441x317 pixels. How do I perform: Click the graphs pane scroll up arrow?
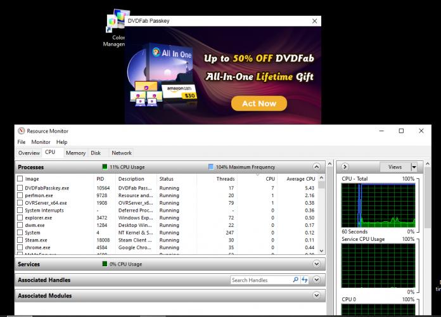pyautogui.click(x=428, y=164)
